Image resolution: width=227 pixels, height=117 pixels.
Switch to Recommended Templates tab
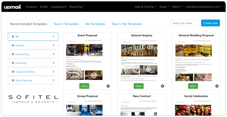[29, 24]
